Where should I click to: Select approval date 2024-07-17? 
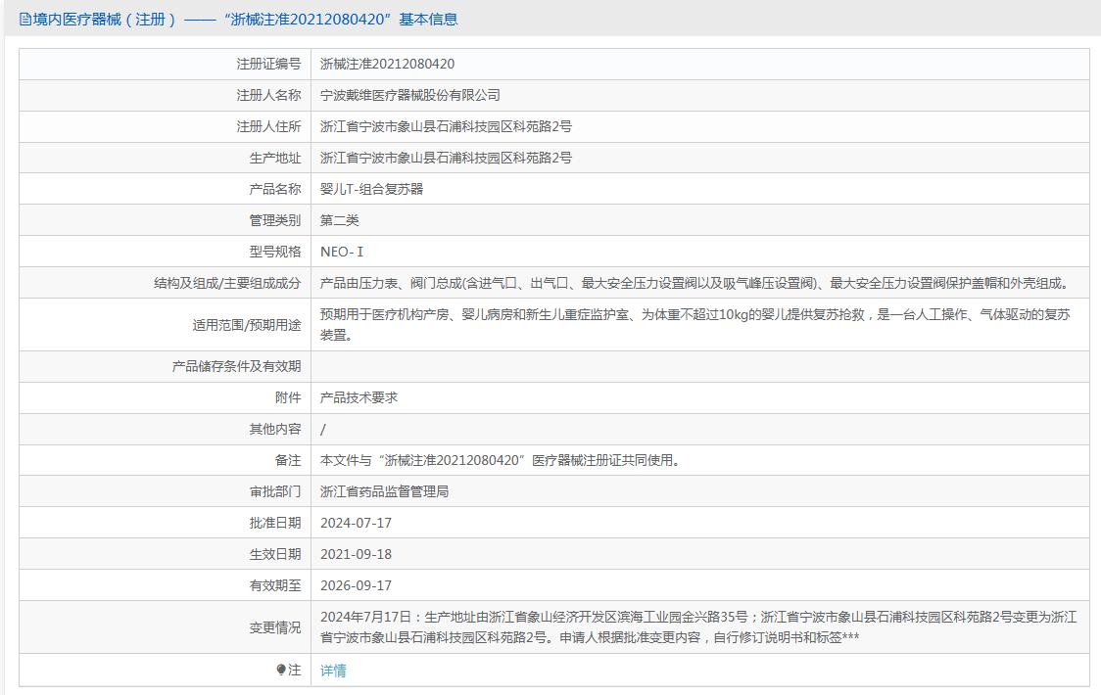point(356,523)
